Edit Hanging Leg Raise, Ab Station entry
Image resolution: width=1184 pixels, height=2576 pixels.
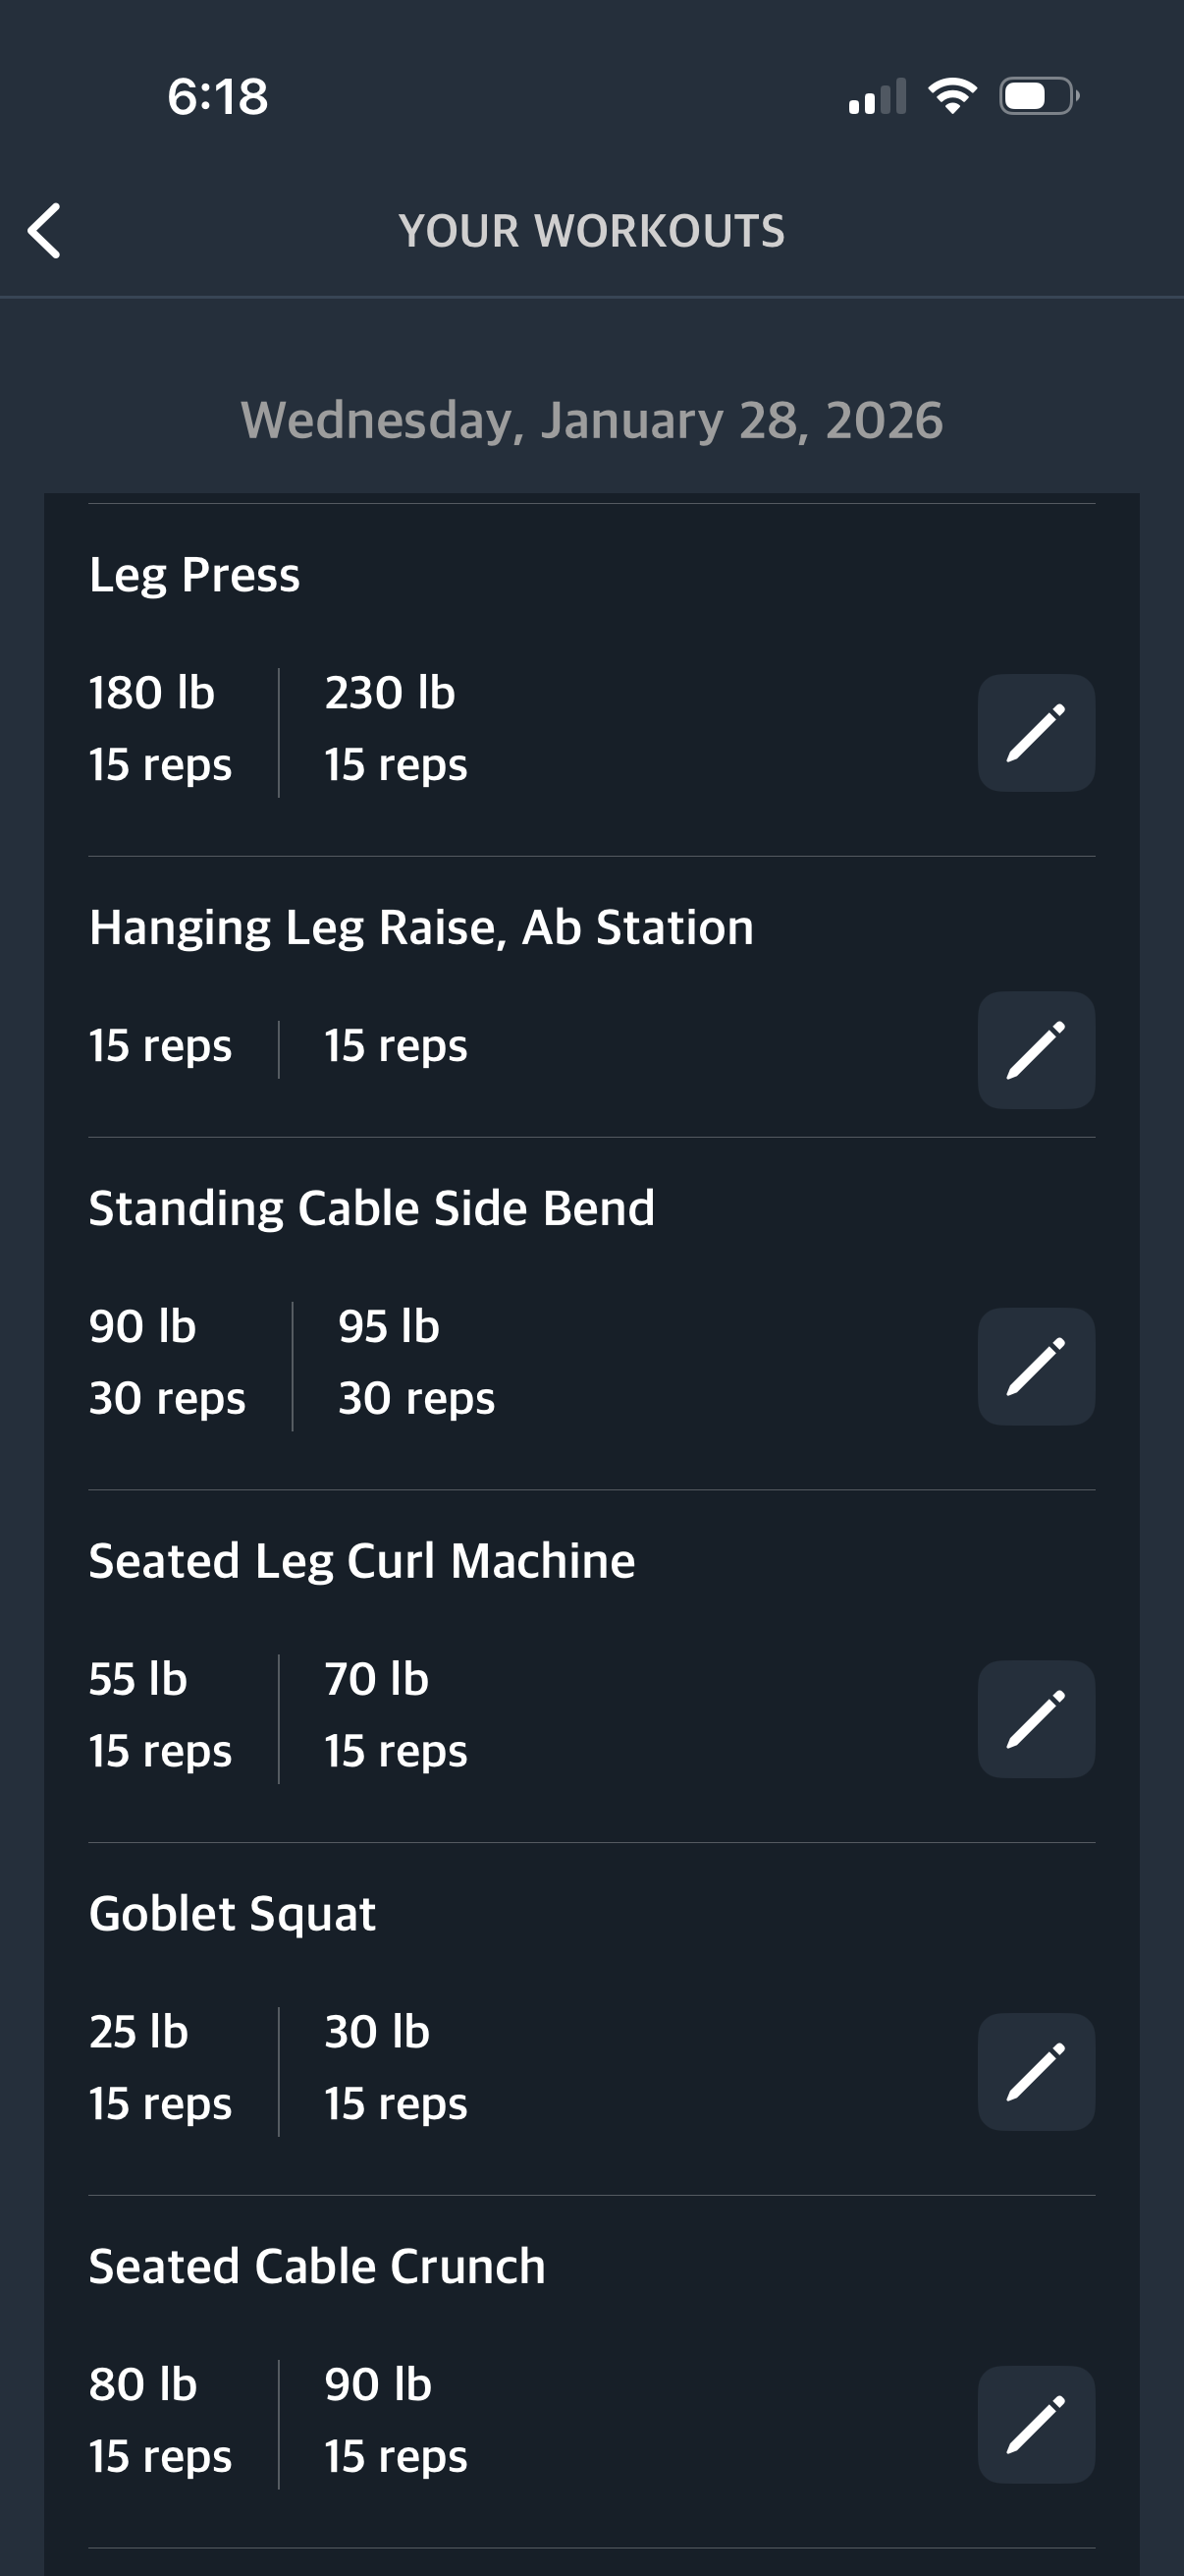click(x=1035, y=1050)
